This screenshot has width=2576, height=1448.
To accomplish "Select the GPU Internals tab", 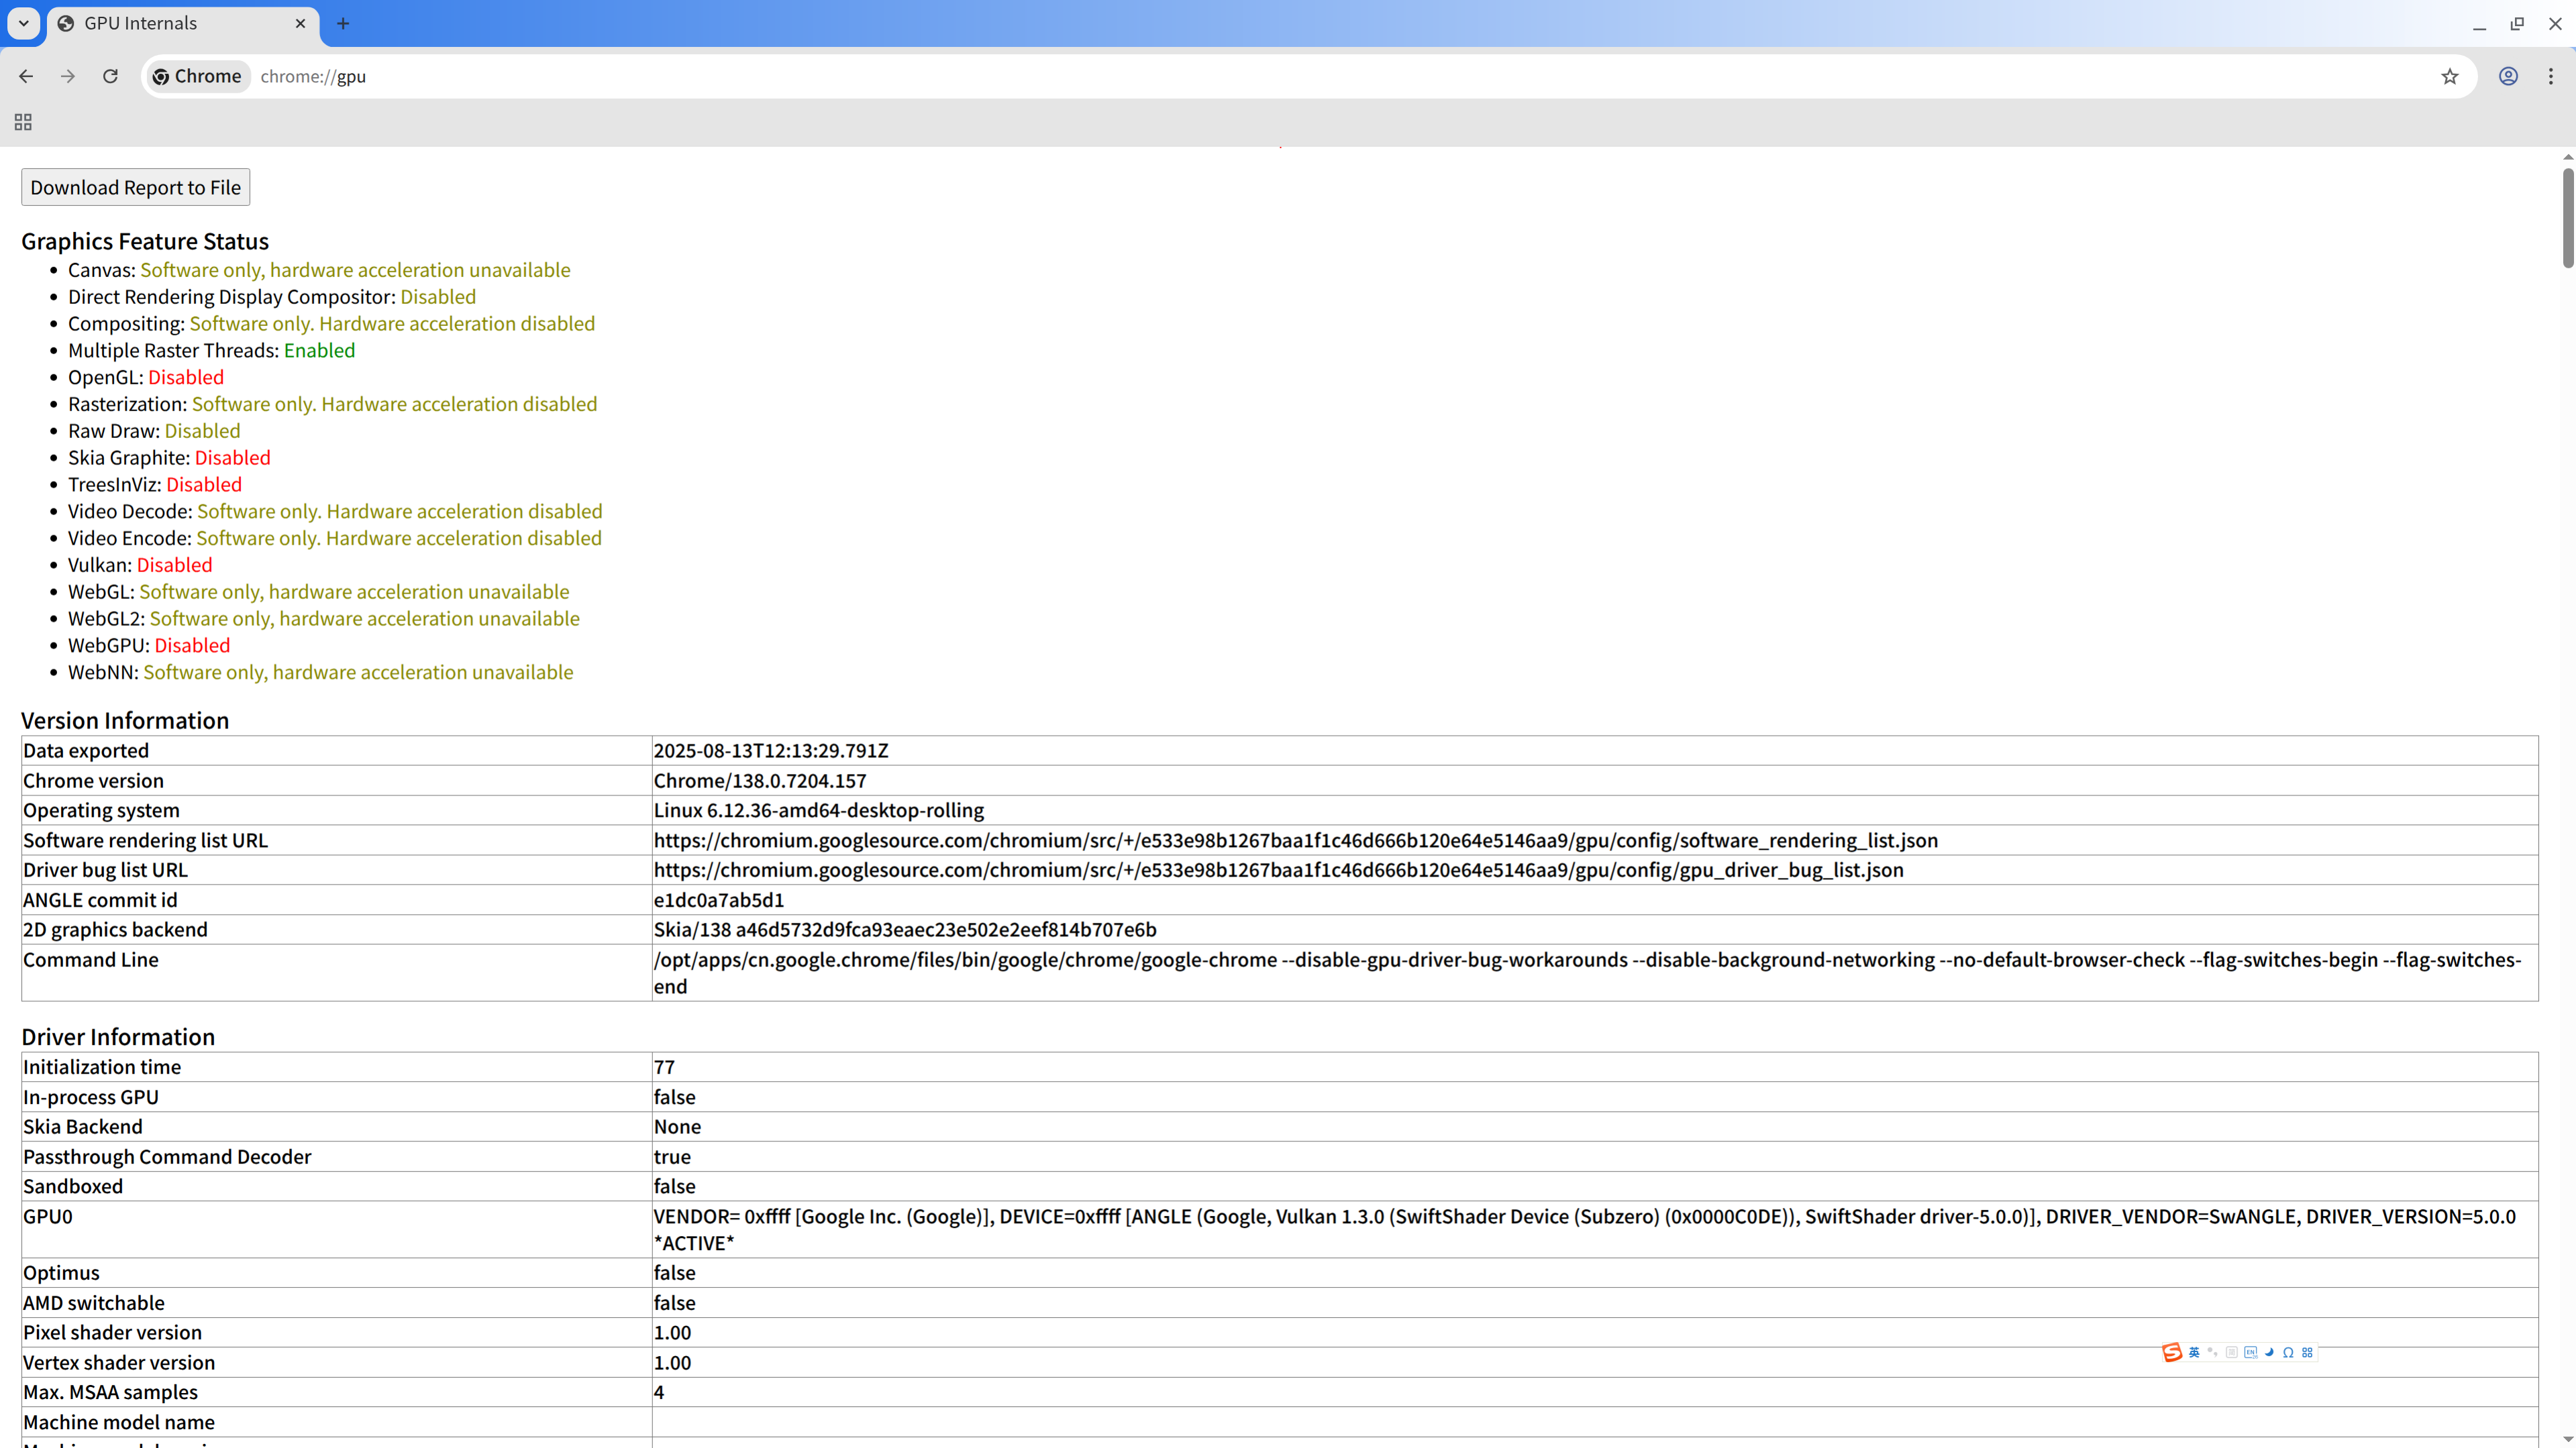I will coord(182,23).
